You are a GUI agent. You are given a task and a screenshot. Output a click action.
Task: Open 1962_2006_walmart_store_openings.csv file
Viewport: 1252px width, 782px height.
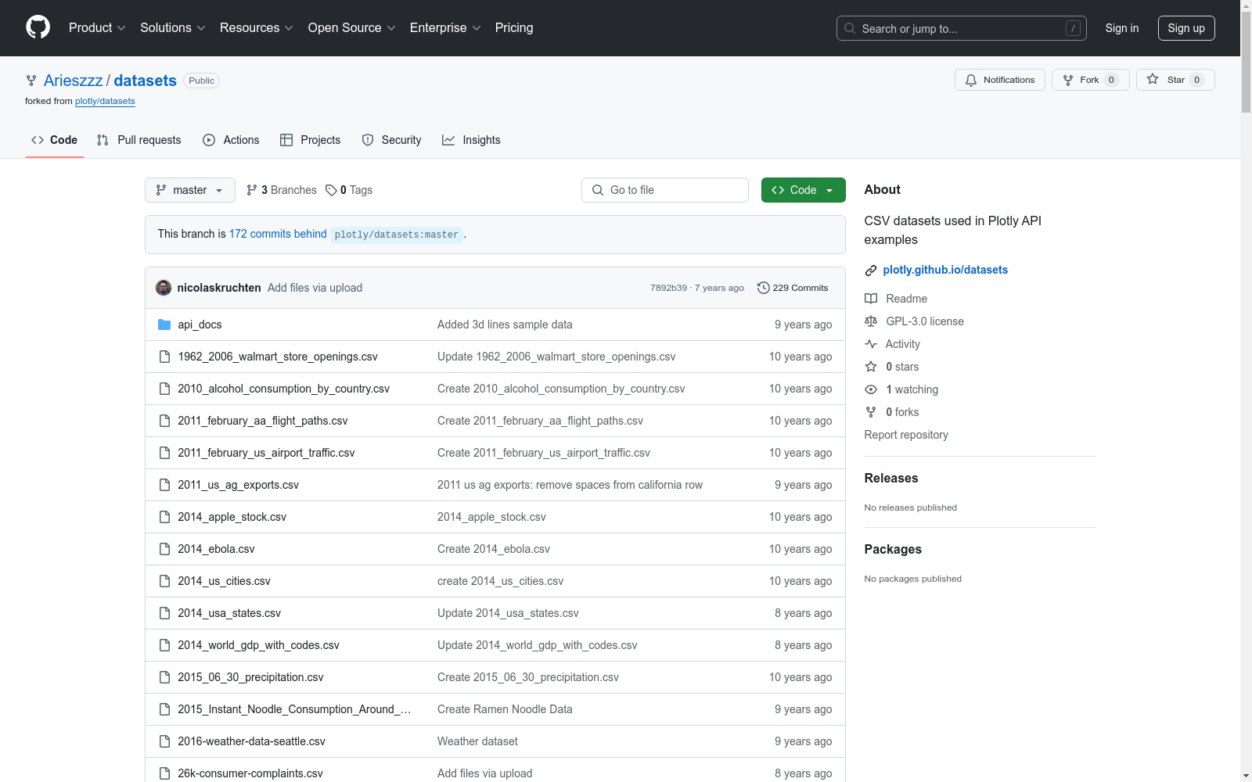[278, 357]
